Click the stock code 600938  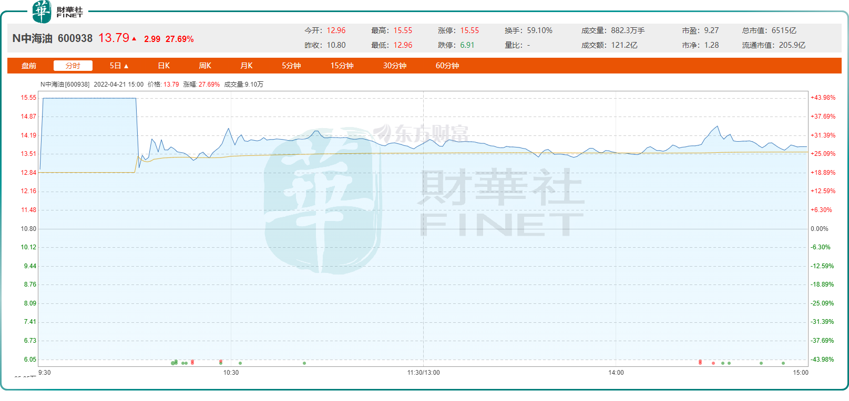75,38
